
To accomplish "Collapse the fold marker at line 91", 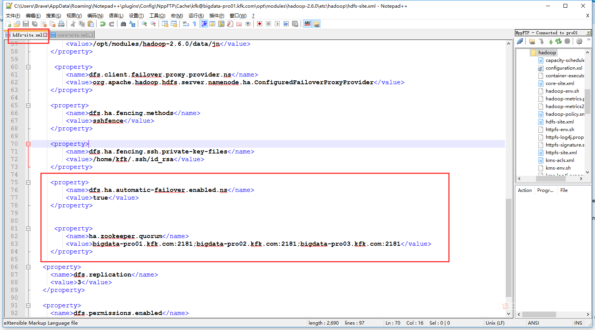I will coord(28,305).
